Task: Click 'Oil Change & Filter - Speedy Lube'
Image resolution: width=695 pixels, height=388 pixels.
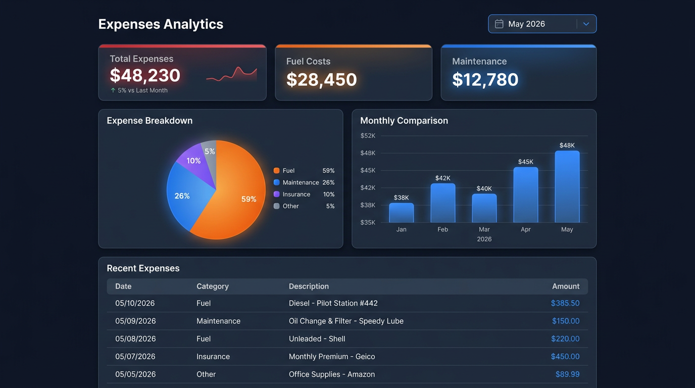Action: pyautogui.click(x=346, y=321)
